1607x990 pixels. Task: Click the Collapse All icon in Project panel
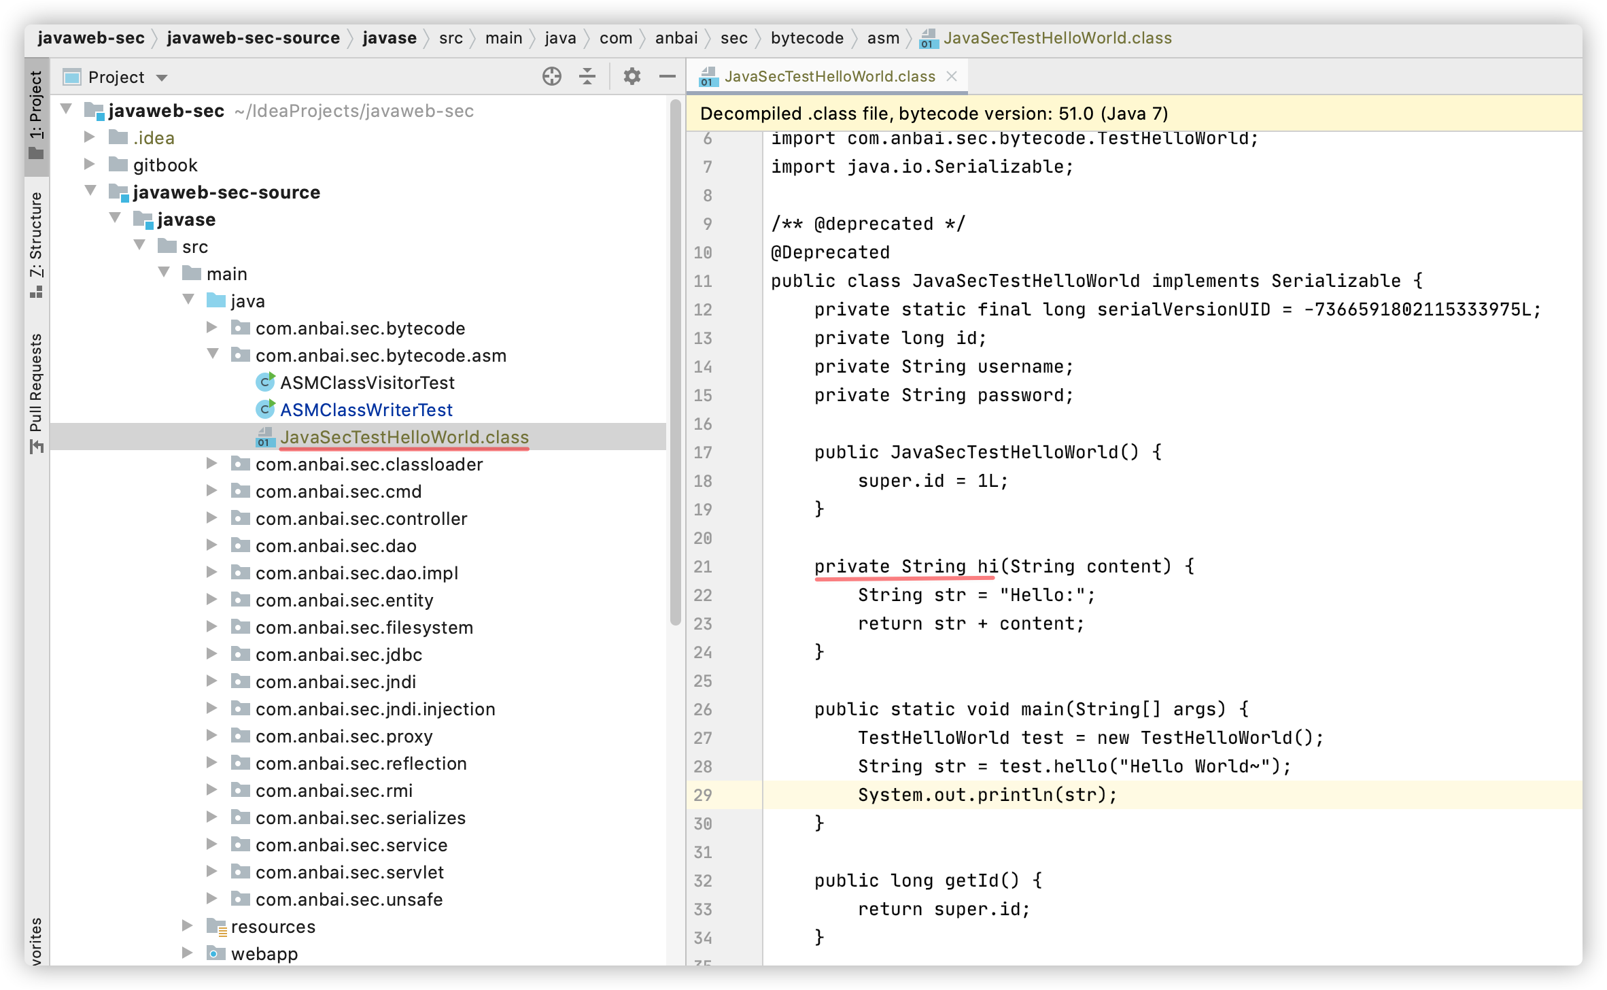coord(587,77)
